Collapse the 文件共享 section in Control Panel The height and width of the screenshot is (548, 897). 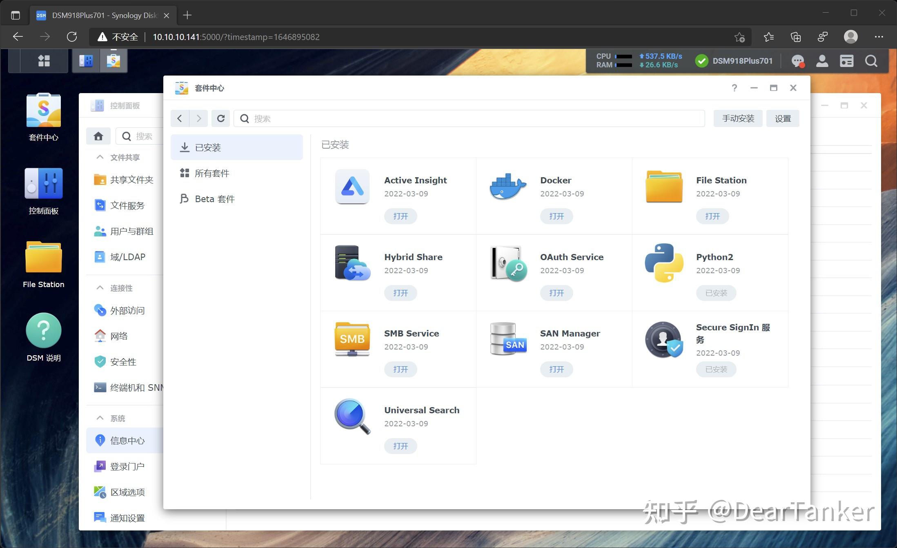point(100,157)
